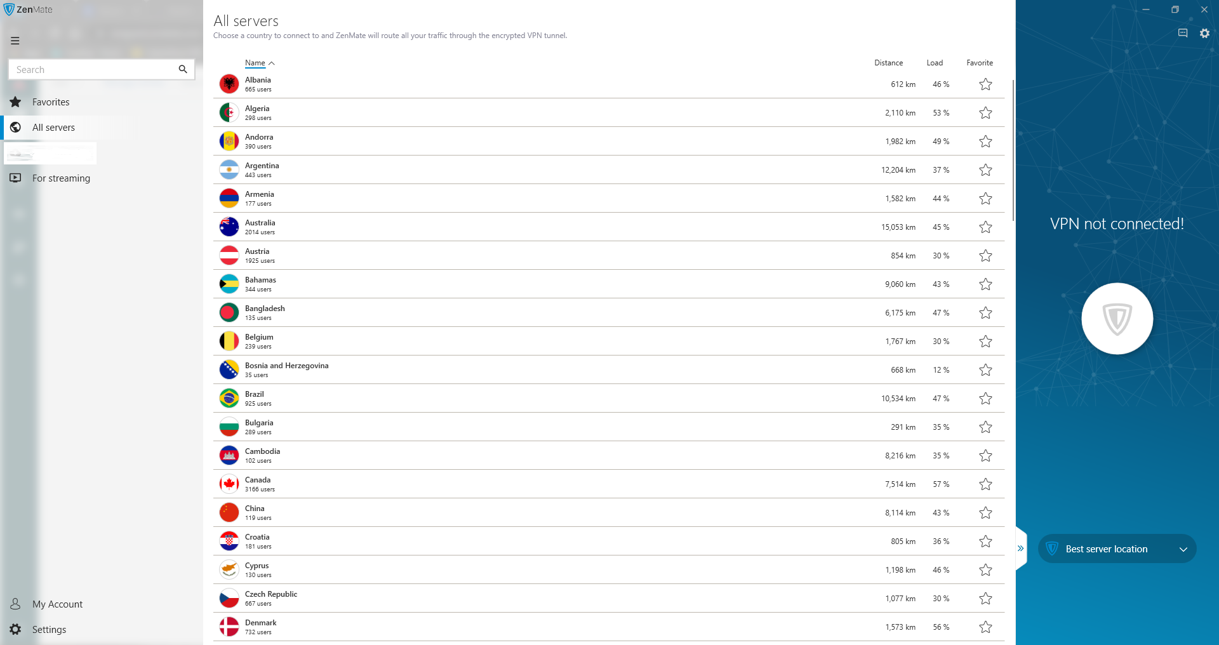
Task: Click the Belgium flag icon
Action: pos(229,341)
